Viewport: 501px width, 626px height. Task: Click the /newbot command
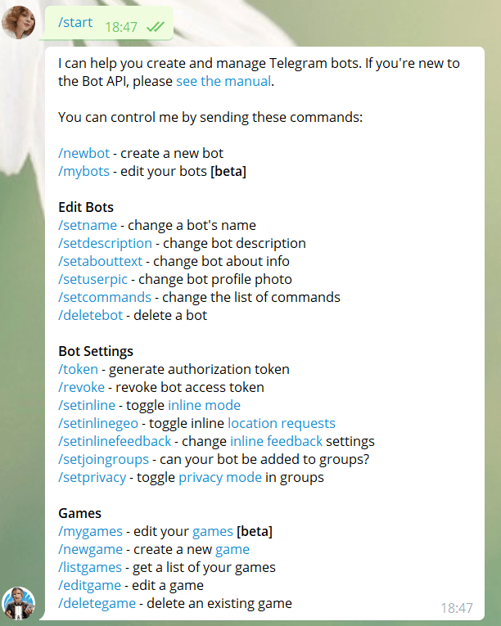pyautogui.click(x=83, y=153)
